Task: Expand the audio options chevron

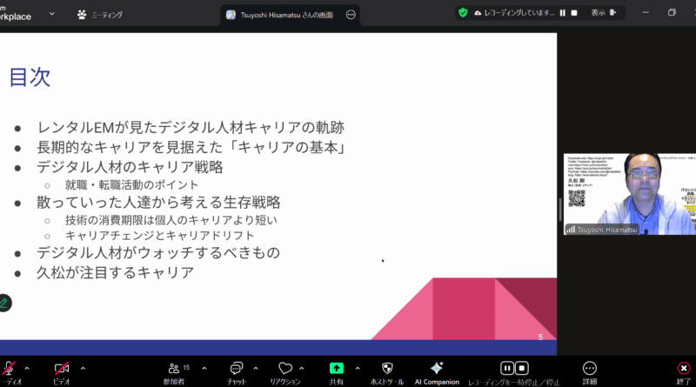Action: [27, 368]
